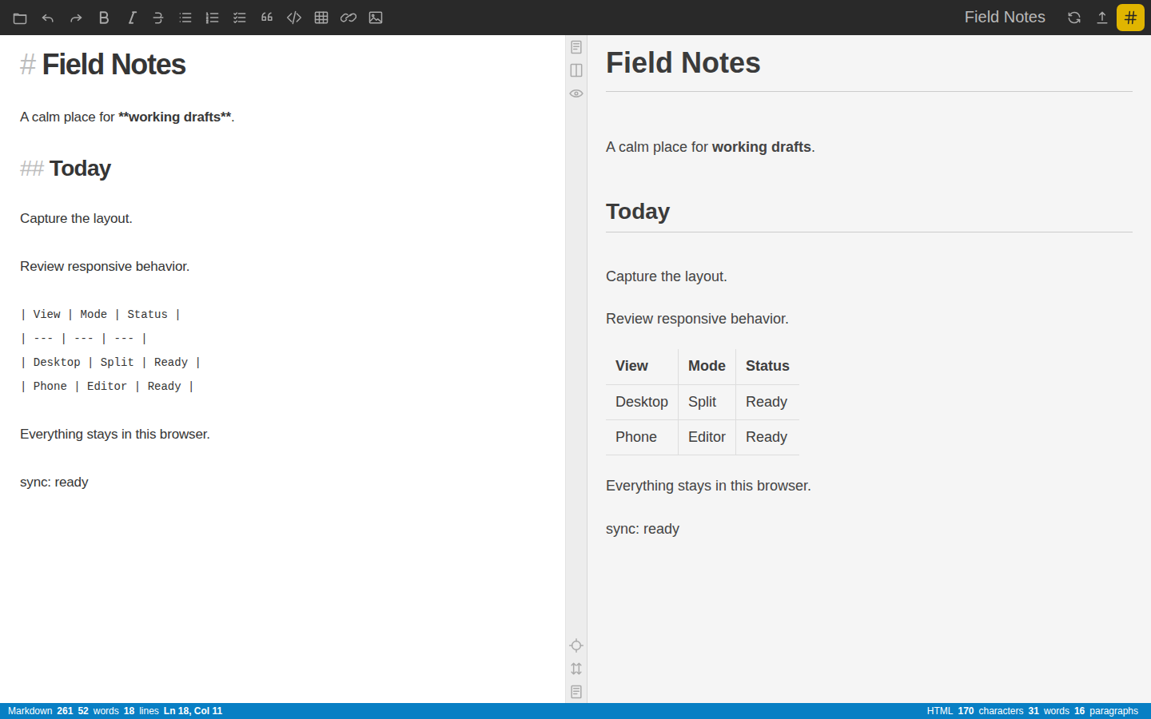Viewport: 1151px width, 719px height.
Task: Apply bold formatting
Action: (x=104, y=18)
